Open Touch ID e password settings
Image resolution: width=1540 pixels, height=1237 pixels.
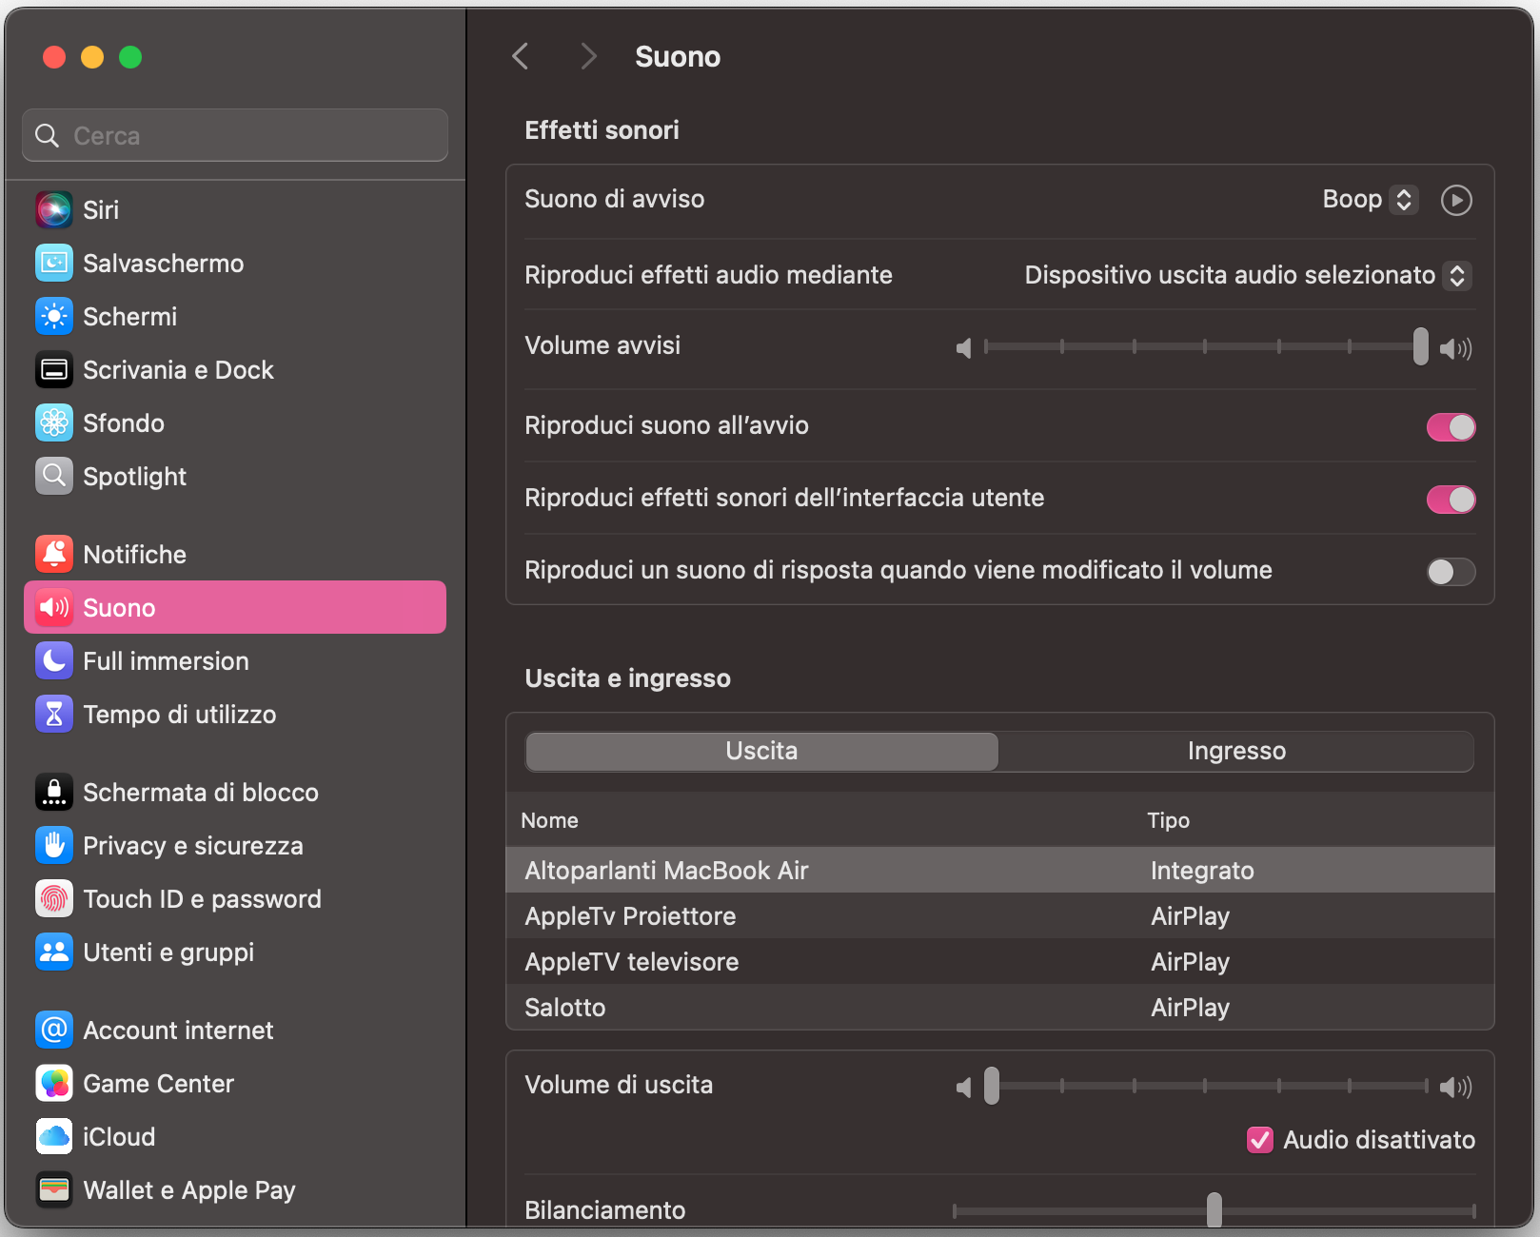(x=54, y=898)
